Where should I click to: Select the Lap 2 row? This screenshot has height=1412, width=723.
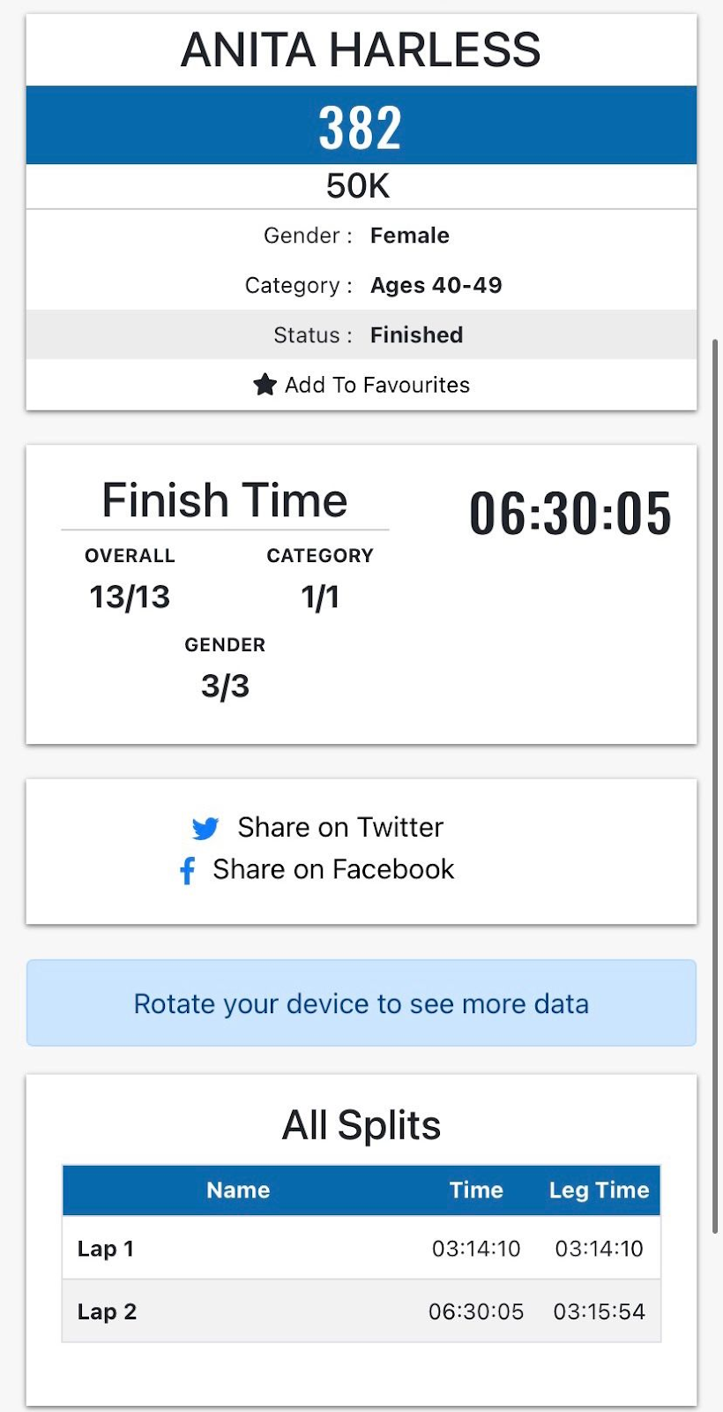coord(361,1311)
